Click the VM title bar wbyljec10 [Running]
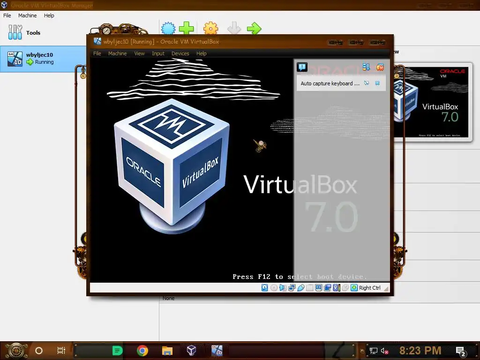480x360 pixels. click(x=161, y=42)
